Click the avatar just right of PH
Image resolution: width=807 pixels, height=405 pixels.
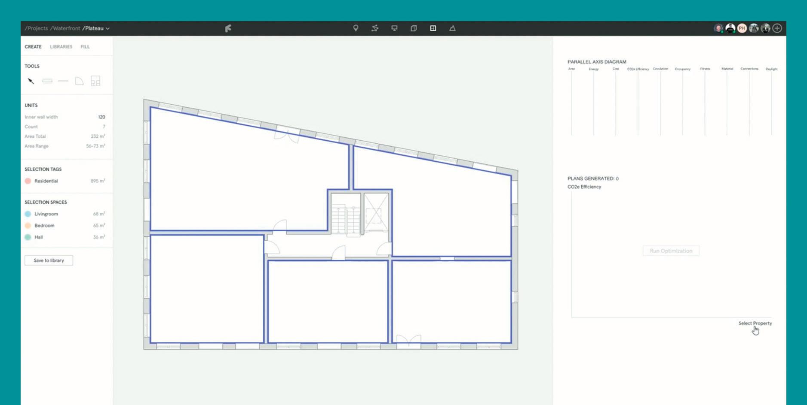pos(754,28)
